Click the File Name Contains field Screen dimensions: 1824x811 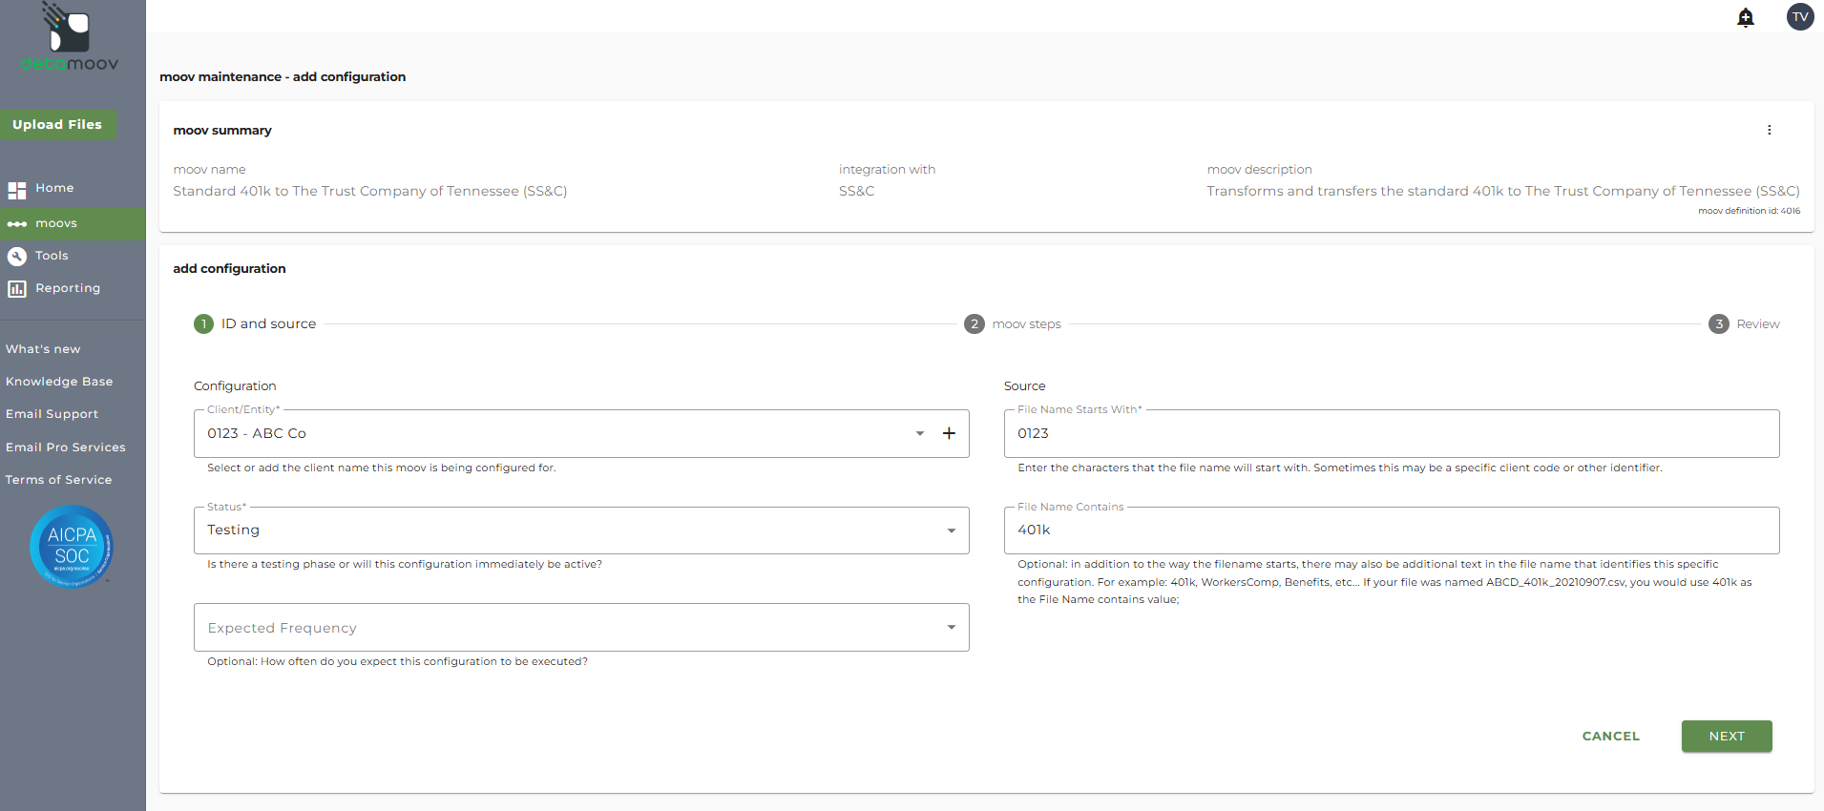coord(1391,530)
